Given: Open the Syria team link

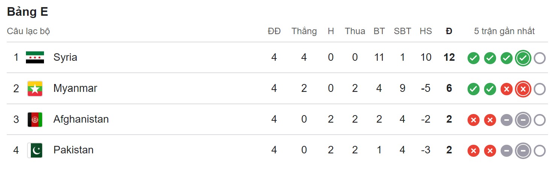Looking at the screenshot, I should tap(65, 57).
